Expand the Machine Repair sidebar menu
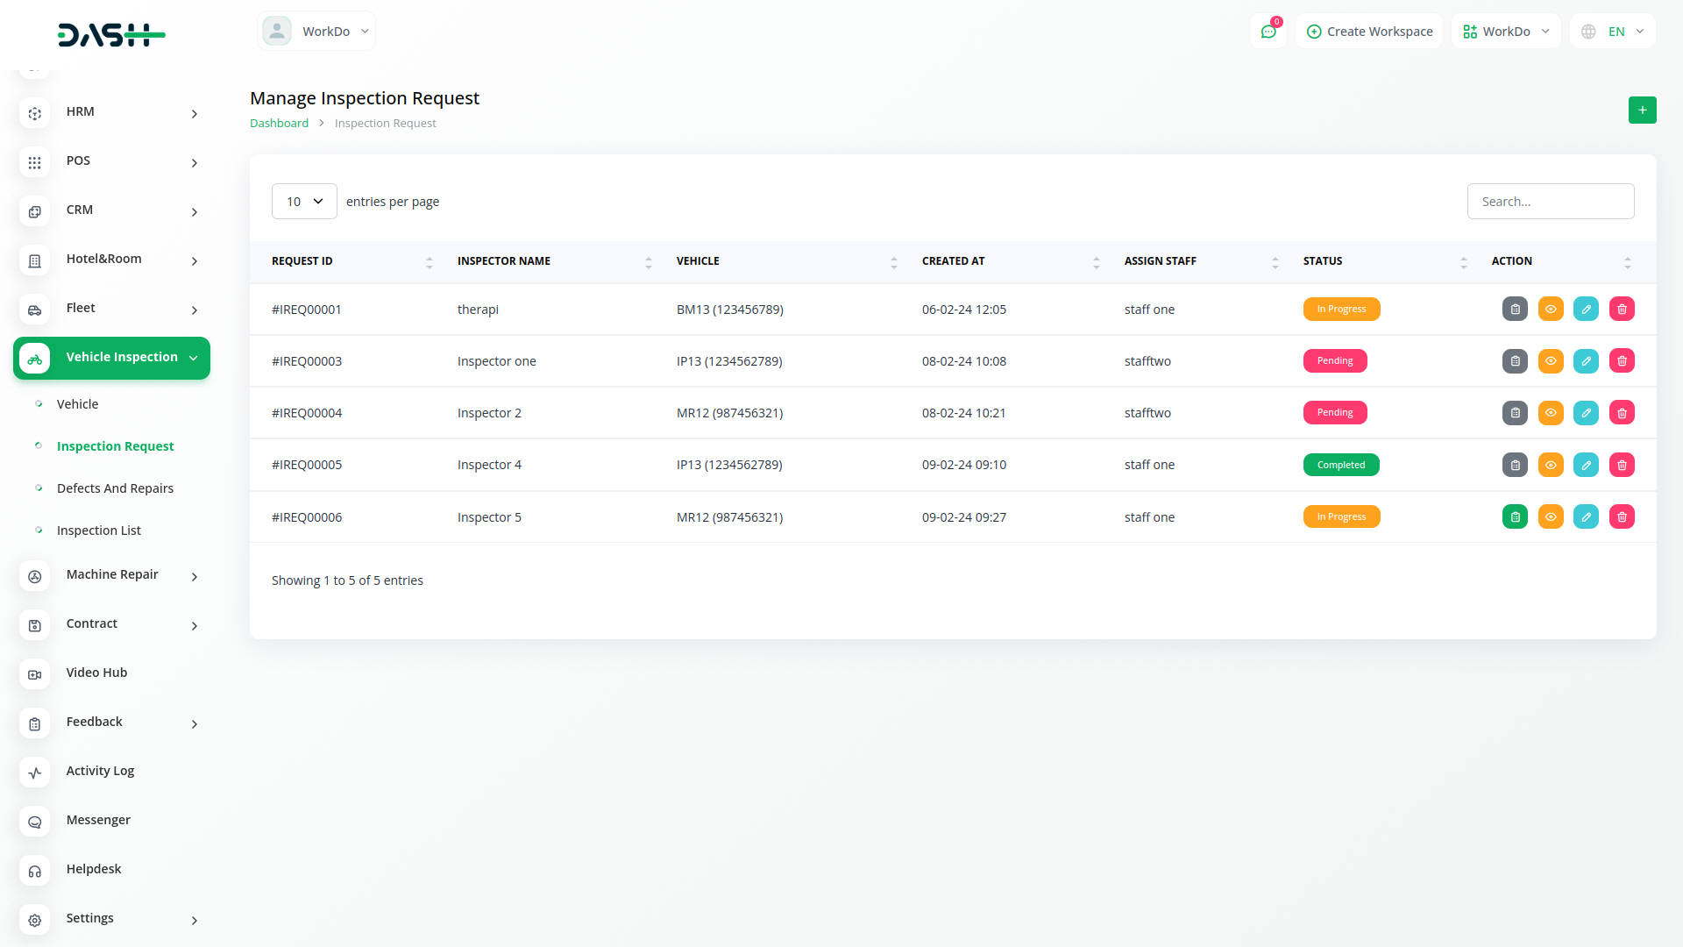Image resolution: width=1683 pixels, height=947 pixels. tap(112, 575)
